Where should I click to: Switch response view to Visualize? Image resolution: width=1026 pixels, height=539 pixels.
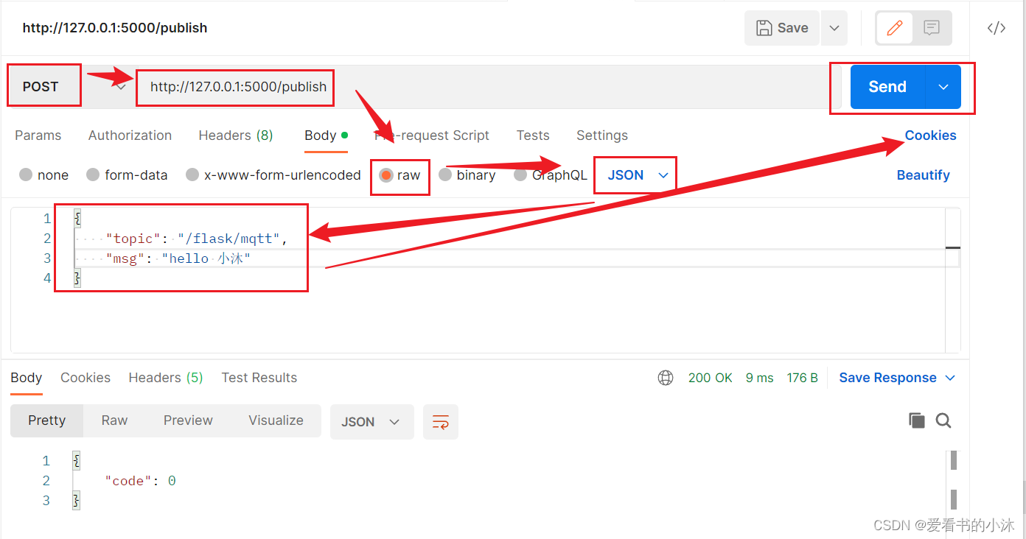coord(276,420)
